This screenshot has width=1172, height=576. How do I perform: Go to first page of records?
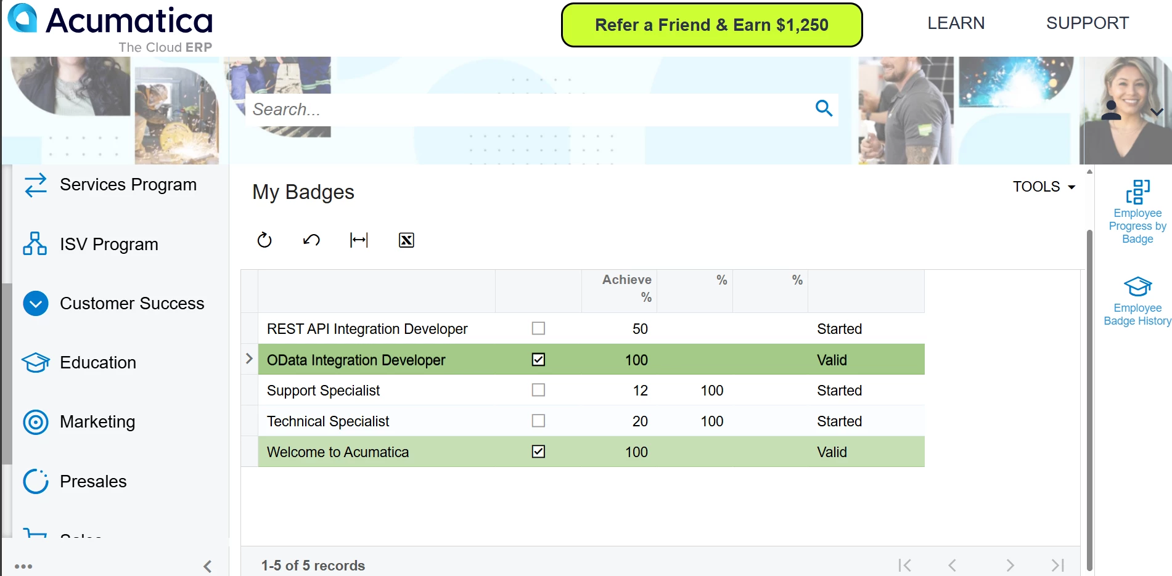904,565
